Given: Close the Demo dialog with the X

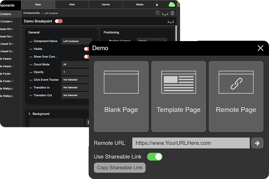Looking at the screenshot, I should click(x=261, y=48).
